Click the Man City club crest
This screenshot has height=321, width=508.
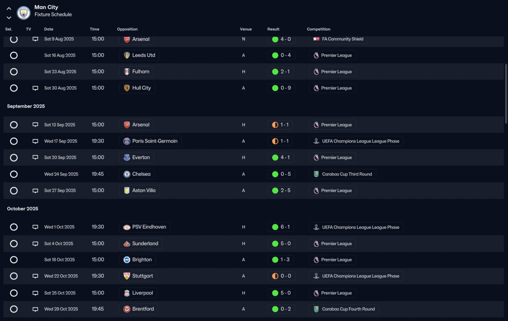24,13
